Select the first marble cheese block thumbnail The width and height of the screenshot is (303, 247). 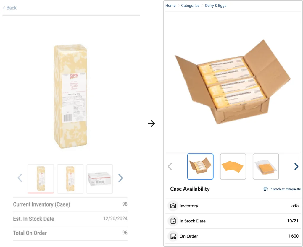(41, 179)
